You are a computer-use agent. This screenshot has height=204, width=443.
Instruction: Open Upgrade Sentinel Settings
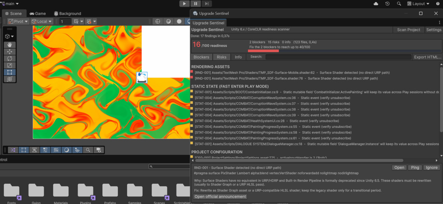[x=434, y=30]
